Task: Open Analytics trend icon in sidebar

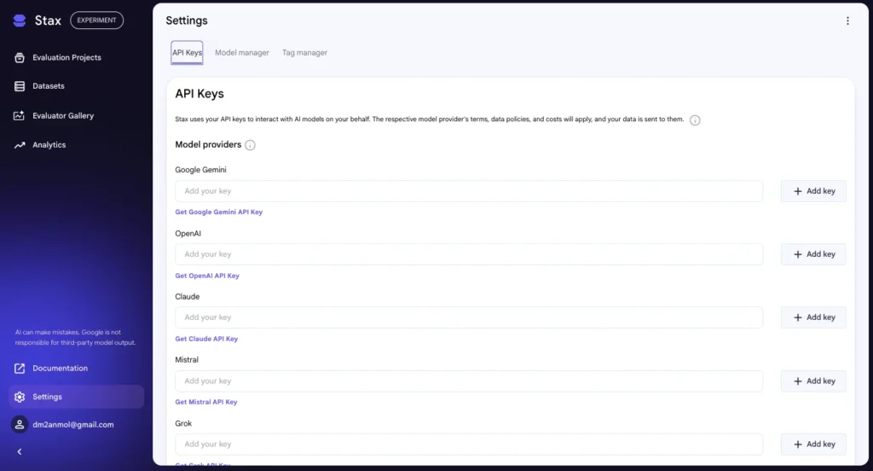Action: click(x=20, y=145)
